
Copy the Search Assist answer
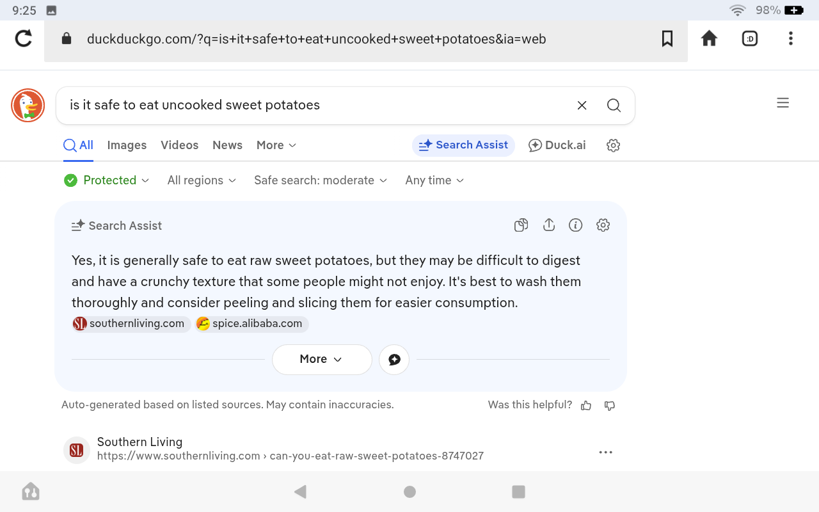tap(521, 225)
